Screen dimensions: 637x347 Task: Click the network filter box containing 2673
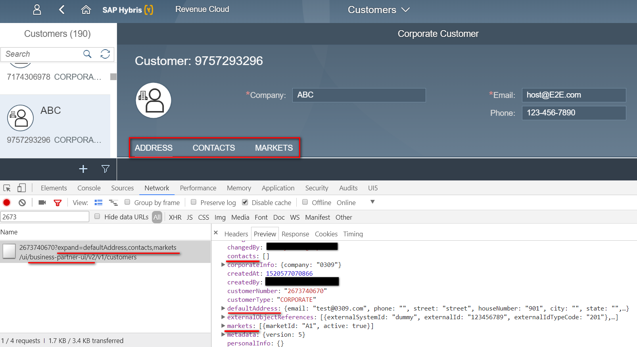(x=45, y=217)
